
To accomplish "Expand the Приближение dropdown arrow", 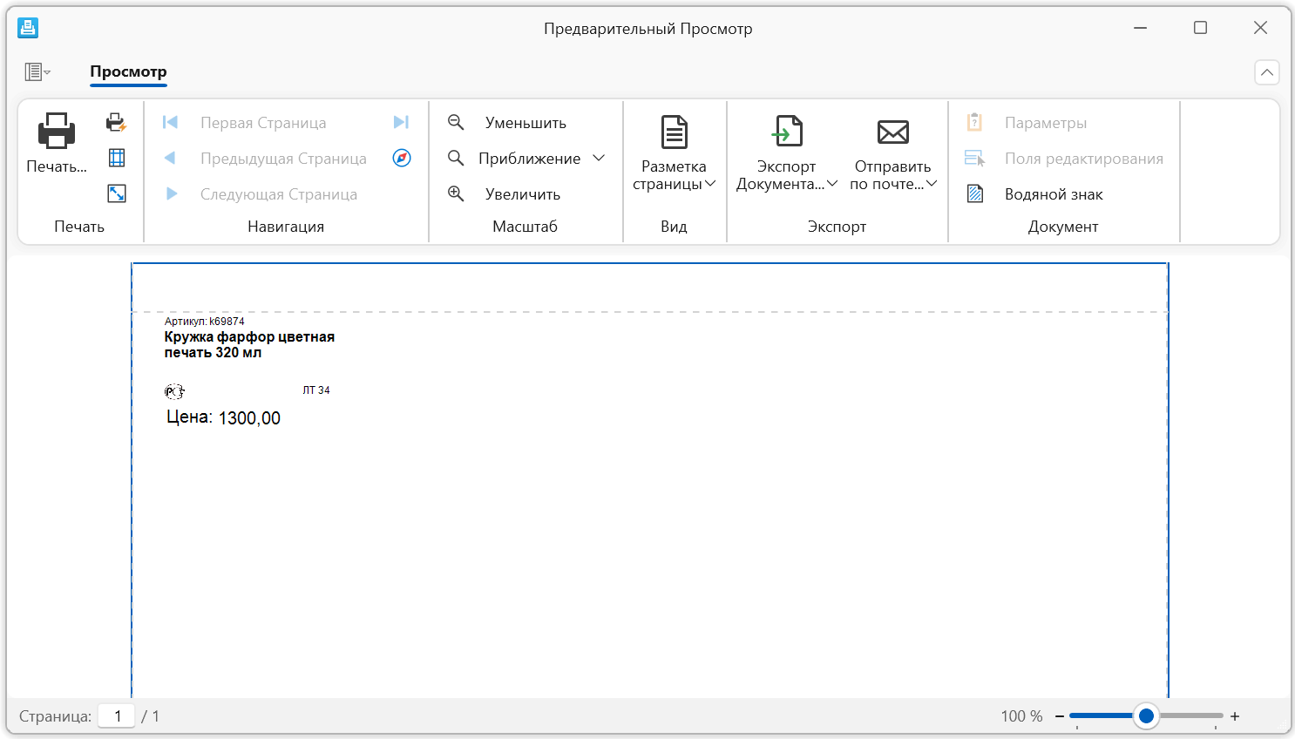I will tap(599, 158).
